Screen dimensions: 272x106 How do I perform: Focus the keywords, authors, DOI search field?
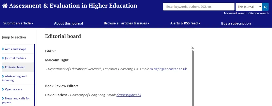click(x=199, y=7)
